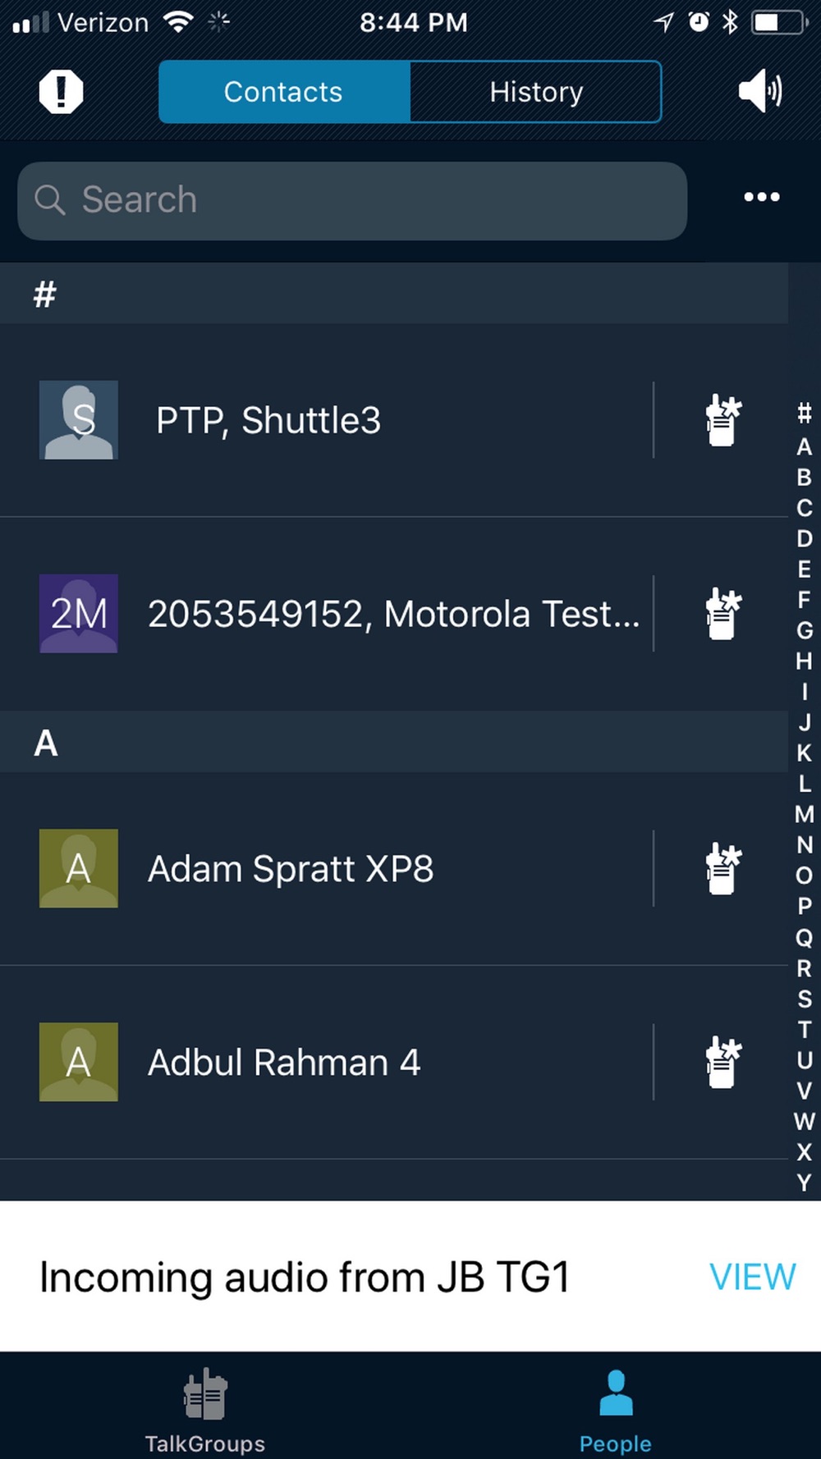Viewport: 821px width, 1459px height.
Task: Tap the Incoming audio from JB TG1 banner
Action: pos(410,1277)
